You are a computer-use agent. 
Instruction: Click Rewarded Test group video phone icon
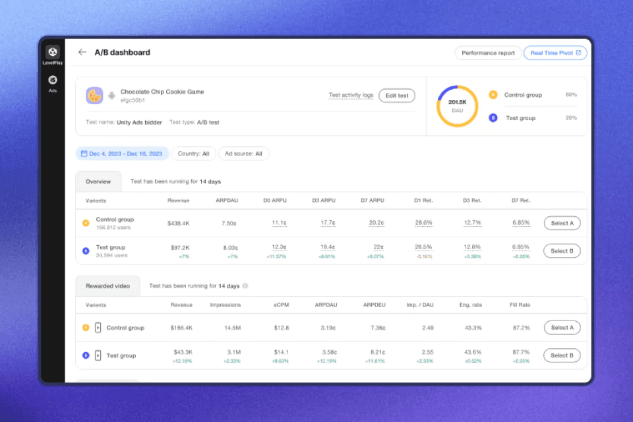[x=98, y=355]
